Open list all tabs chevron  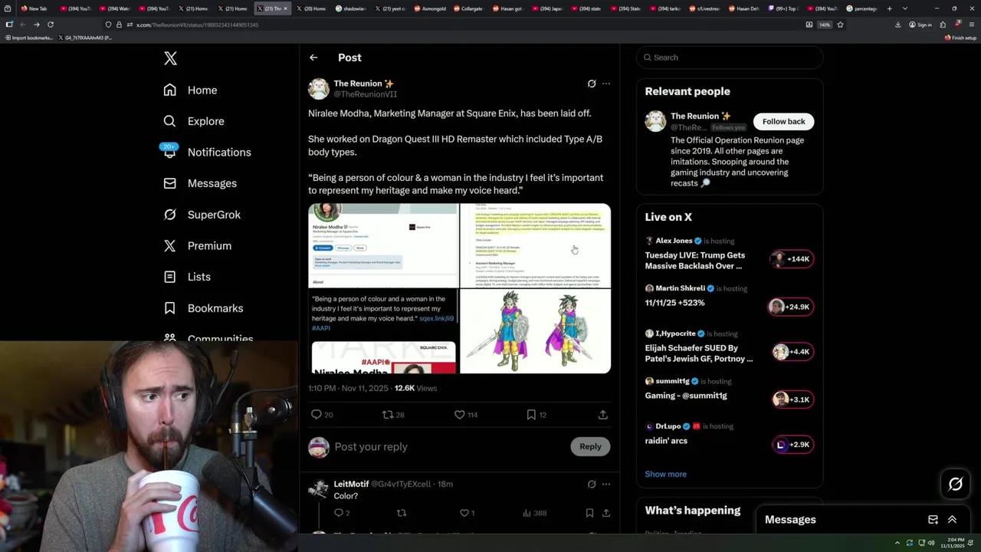905,8
